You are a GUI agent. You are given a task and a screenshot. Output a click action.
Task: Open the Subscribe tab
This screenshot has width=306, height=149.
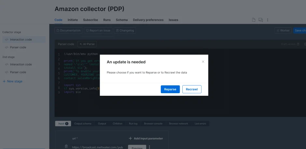[x=90, y=20]
